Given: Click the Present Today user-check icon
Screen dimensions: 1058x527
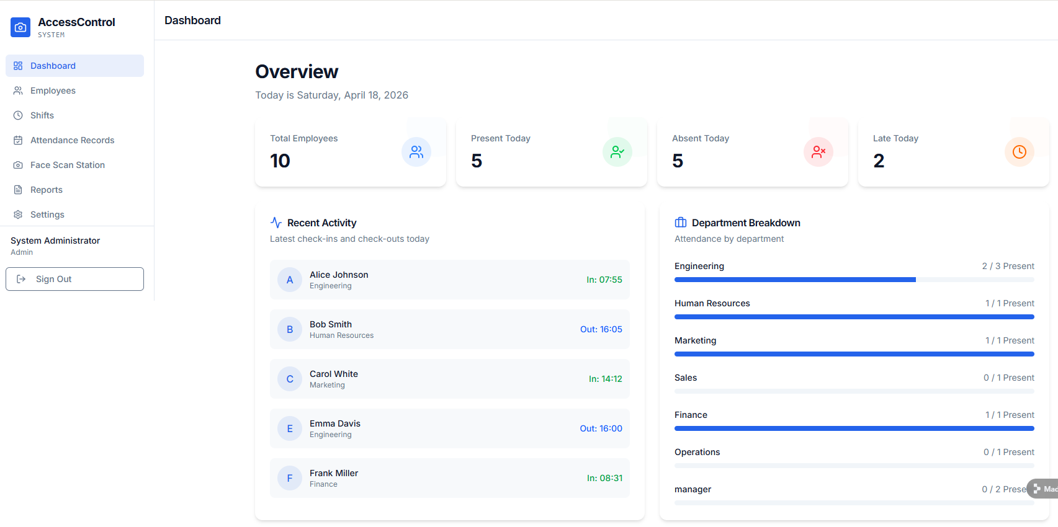Looking at the screenshot, I should coord(617,152).
